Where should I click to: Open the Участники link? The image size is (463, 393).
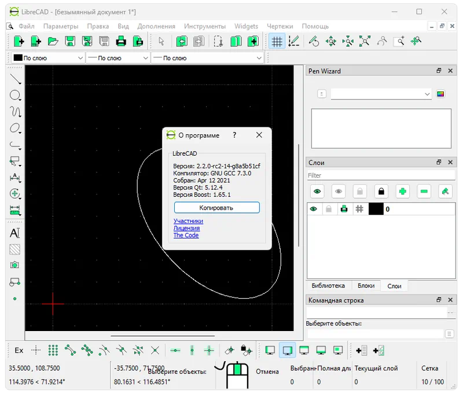[x=188, y=221]
